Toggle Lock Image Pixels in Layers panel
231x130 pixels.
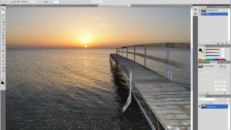(x=206, y=103)
